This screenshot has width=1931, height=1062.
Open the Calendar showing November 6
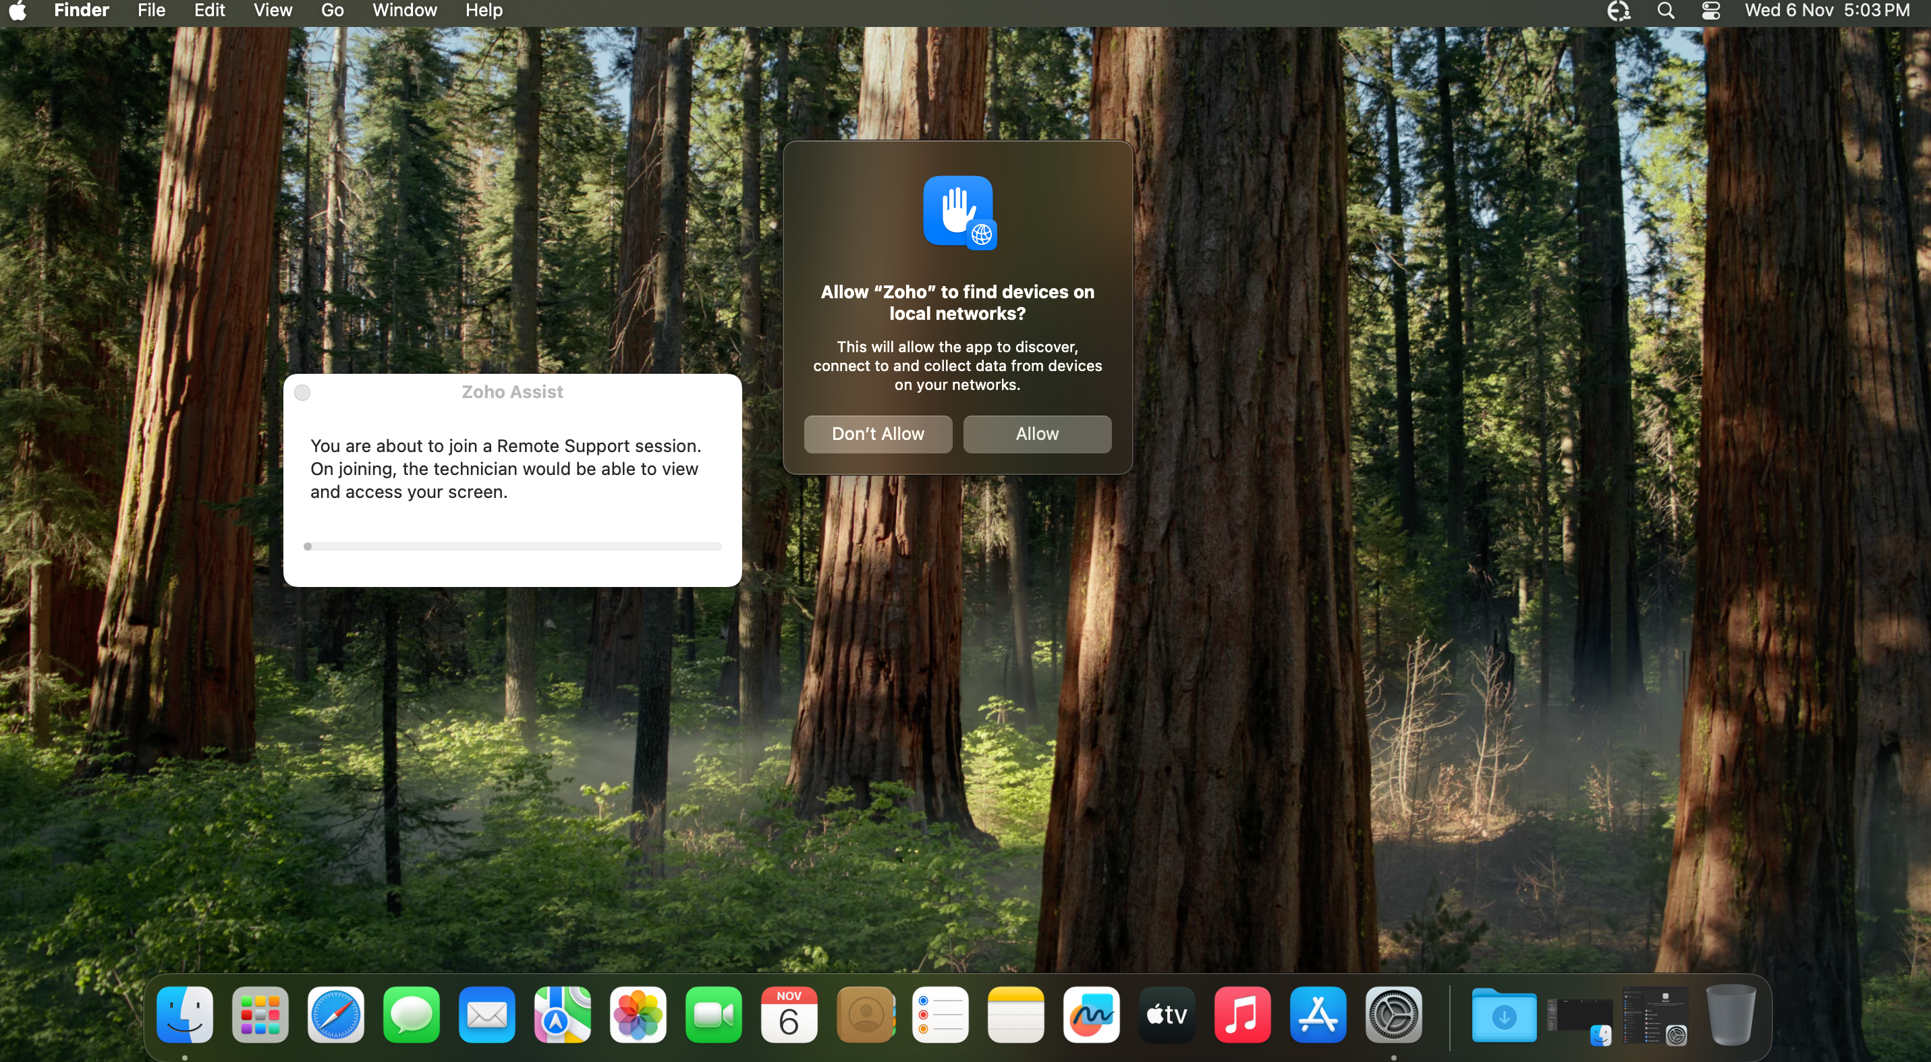(789, 1015)
